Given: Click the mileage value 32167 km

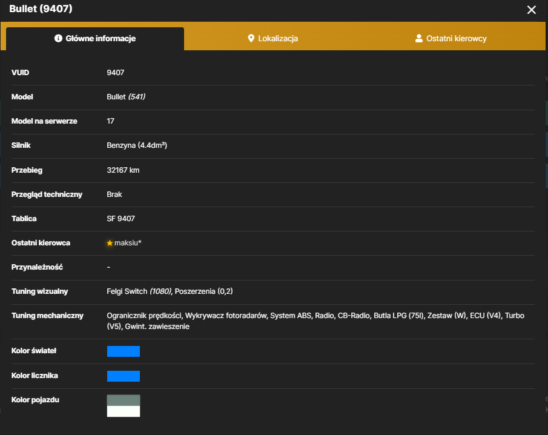Looking at the screenshot, I should tap(123, 170).
